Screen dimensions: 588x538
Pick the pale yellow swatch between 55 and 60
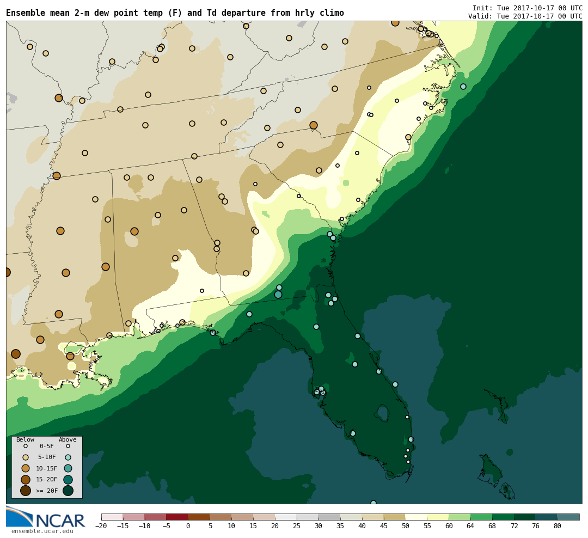click(x=438, y=517)
